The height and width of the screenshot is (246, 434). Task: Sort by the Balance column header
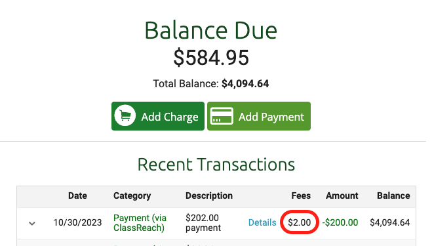click(393, 195)
